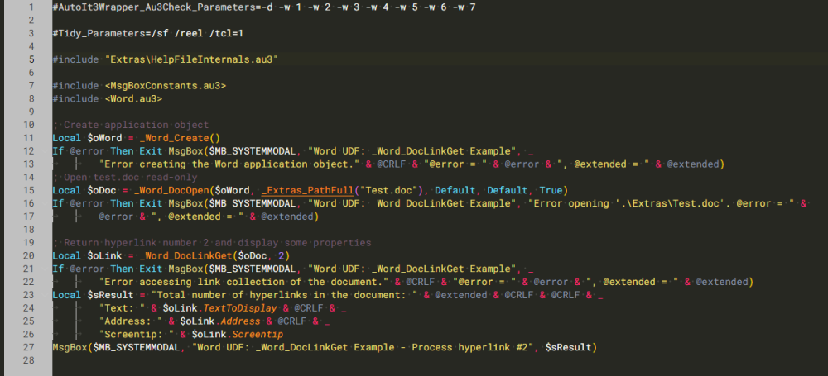Click the <MsgBoxConstants.au3> include
This screenshot has height=376, width=828.
166,85
